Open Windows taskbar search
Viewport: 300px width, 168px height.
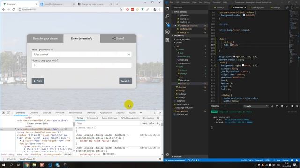[x=11, y=165]
